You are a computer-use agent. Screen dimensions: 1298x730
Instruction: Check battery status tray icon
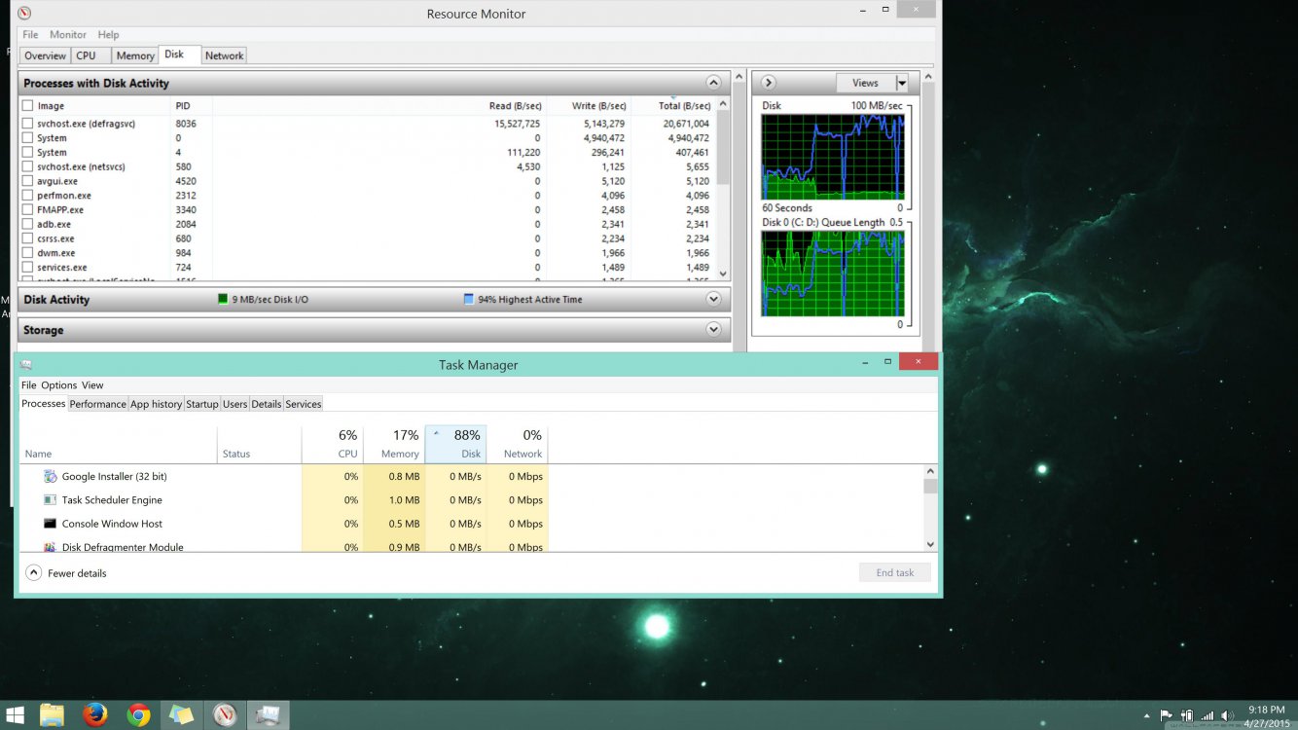[x=1187, y=716]
